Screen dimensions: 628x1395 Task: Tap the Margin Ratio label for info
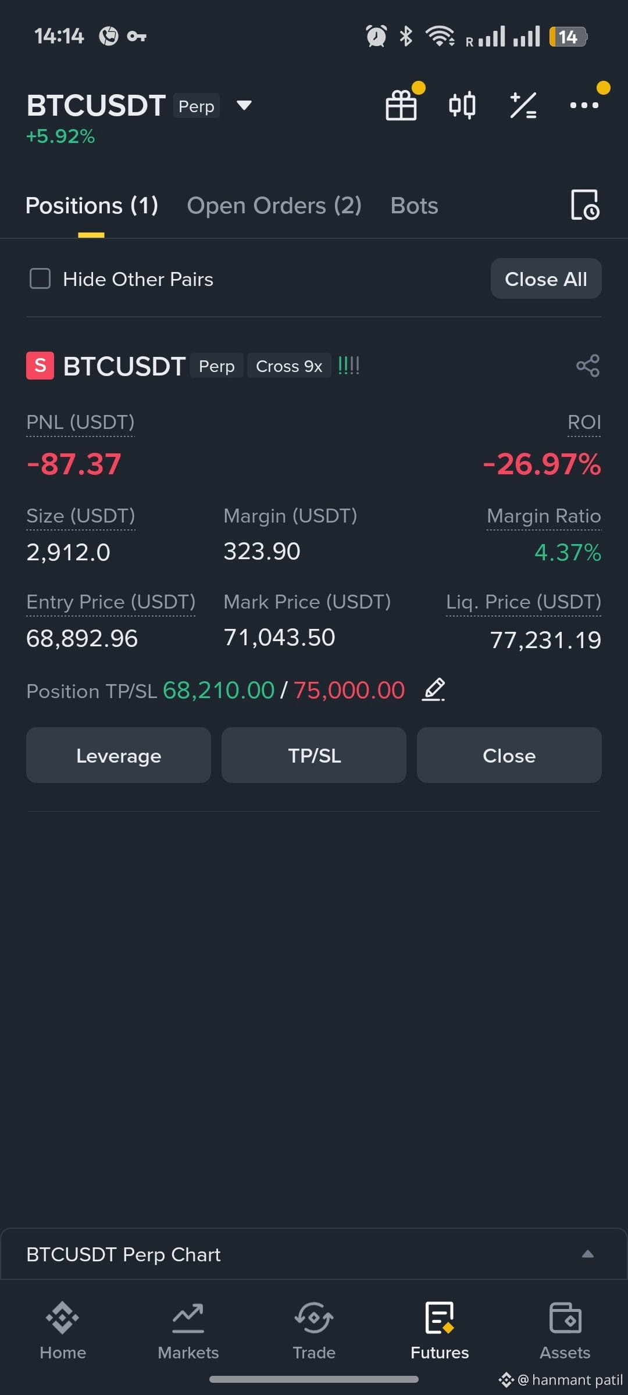[544, 516]
